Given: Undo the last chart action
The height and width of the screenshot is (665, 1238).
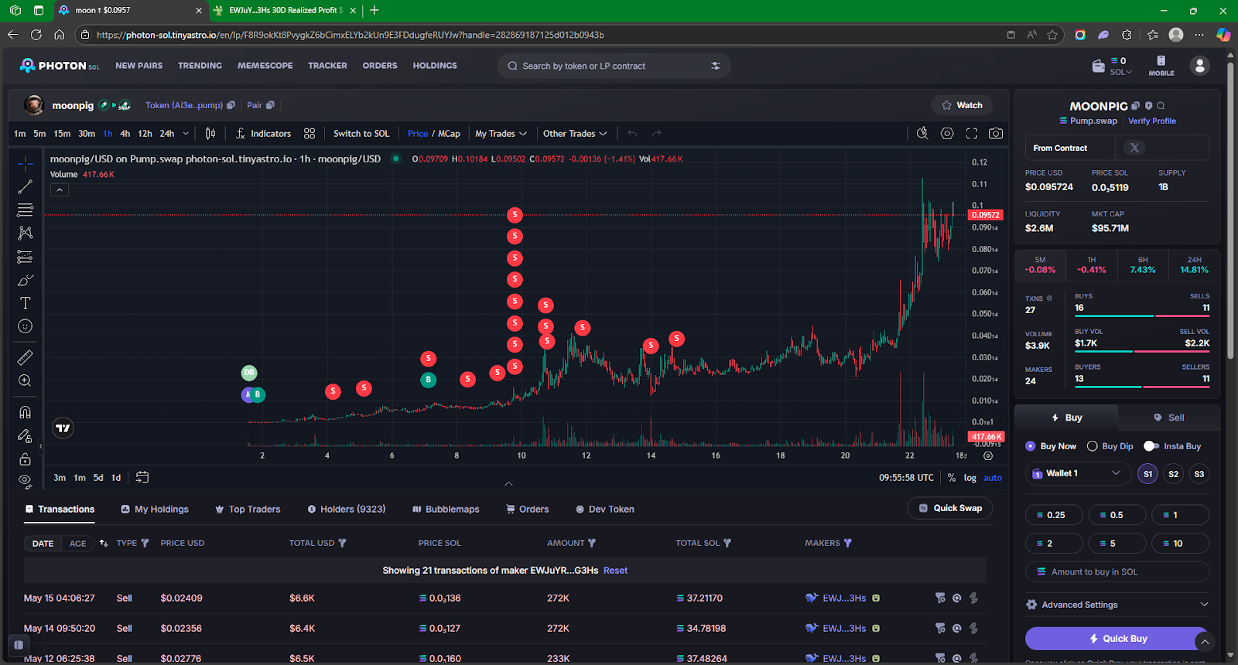Looking at the screenshot, I should click(632, 134).
